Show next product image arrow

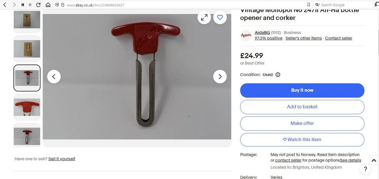point(220,77)
